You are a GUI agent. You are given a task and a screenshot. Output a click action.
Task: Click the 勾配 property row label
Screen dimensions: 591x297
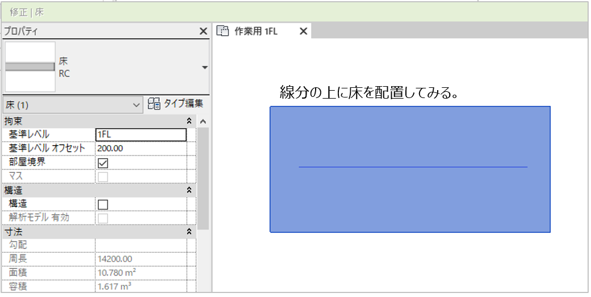tap(18, 245)
